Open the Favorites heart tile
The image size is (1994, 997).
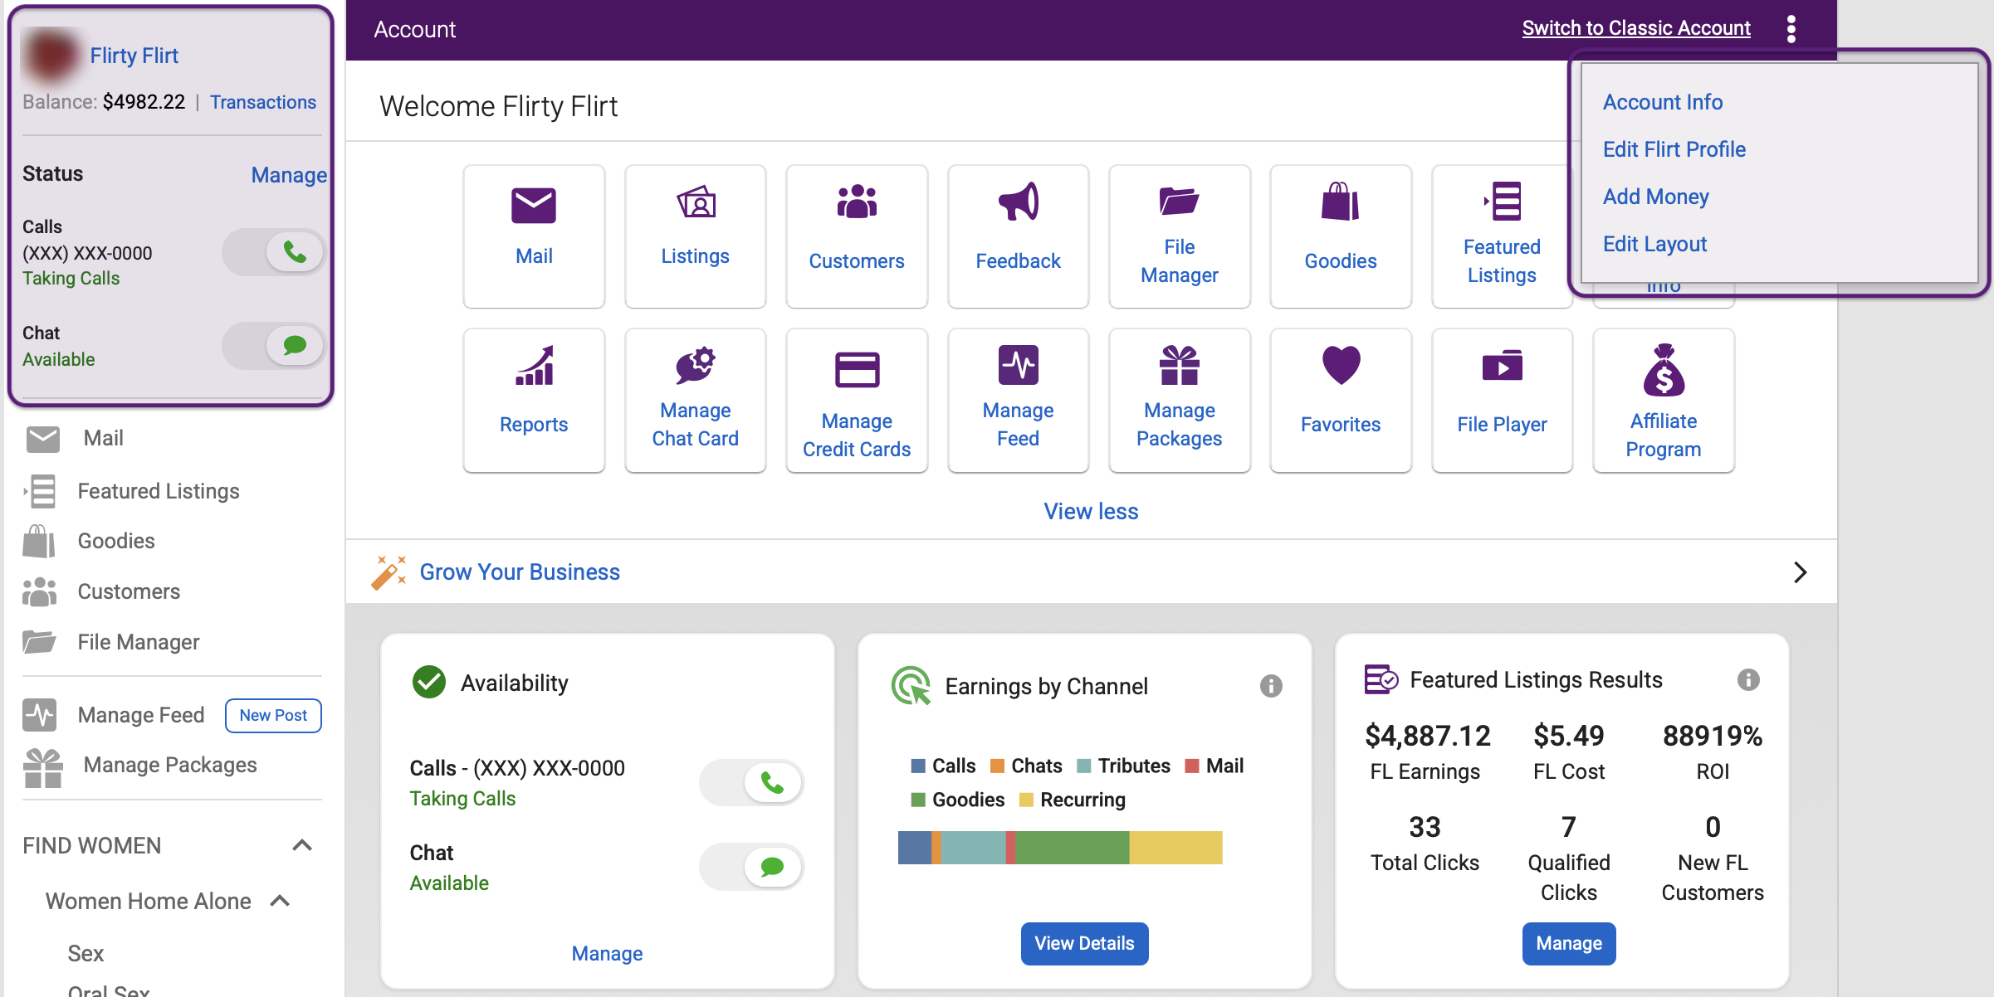[1341, 401]
